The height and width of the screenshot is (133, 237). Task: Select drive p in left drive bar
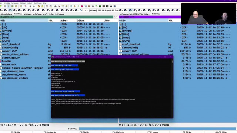click(48, 10)
